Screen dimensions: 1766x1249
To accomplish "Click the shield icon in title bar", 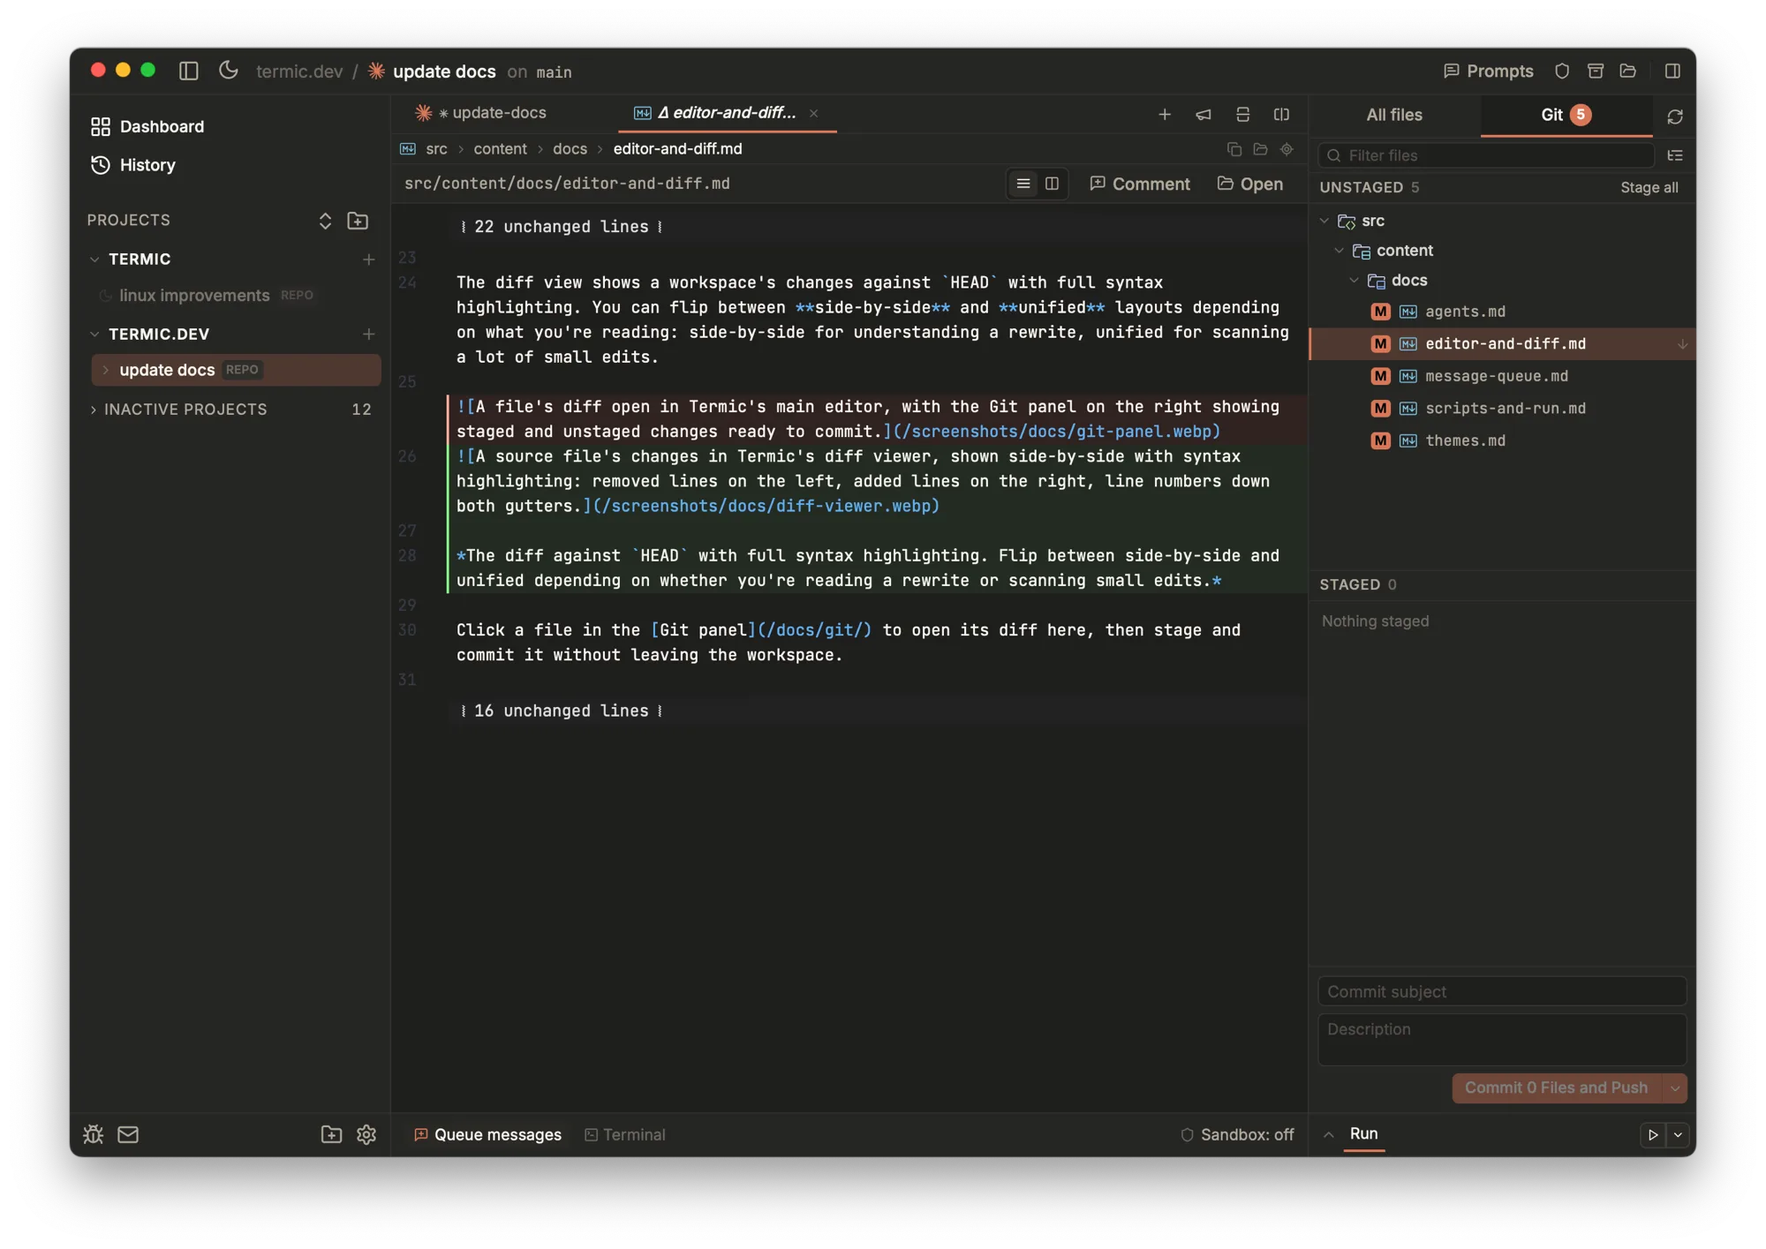I will (x=1562, y=71).
